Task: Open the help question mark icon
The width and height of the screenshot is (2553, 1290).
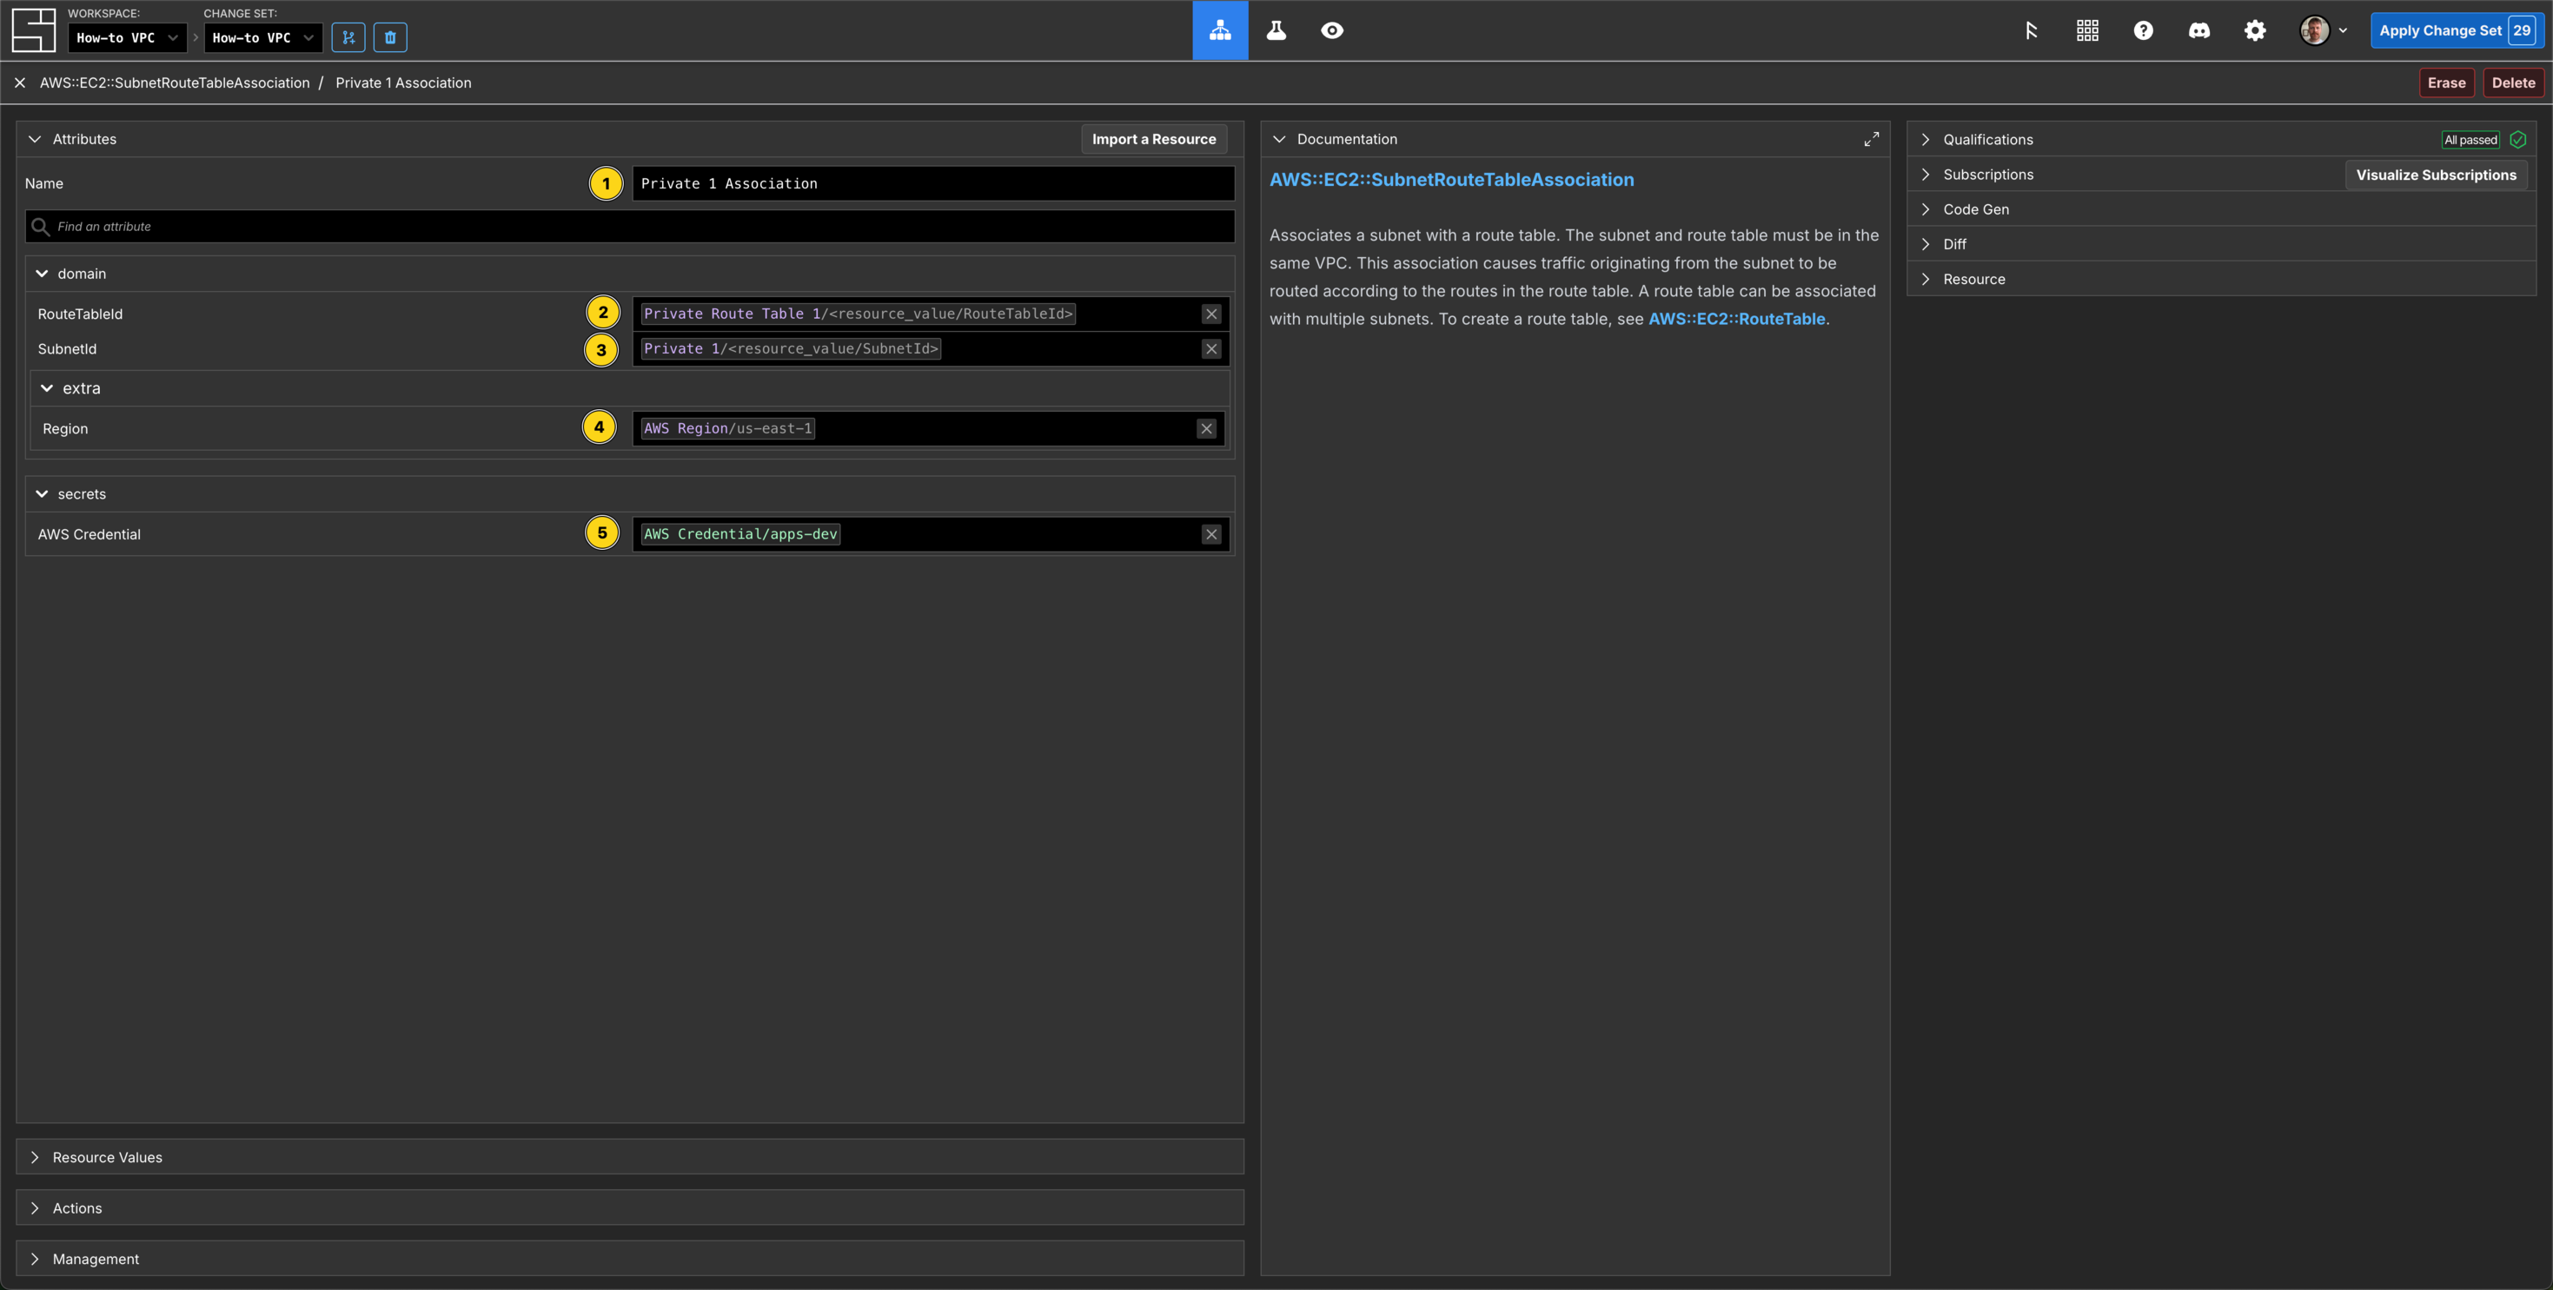Action: [2143, 30]
